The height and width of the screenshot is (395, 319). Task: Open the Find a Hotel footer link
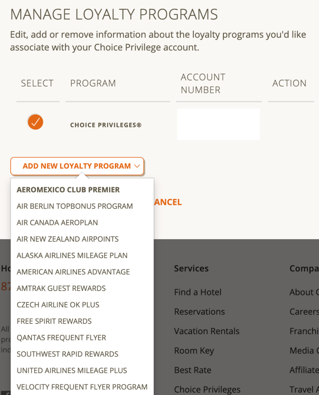point(198,292)
